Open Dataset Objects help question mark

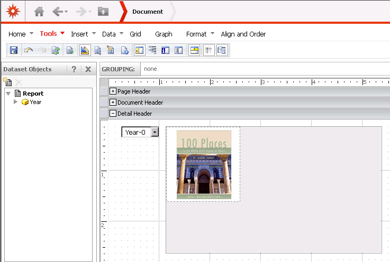tap(74, 69)
